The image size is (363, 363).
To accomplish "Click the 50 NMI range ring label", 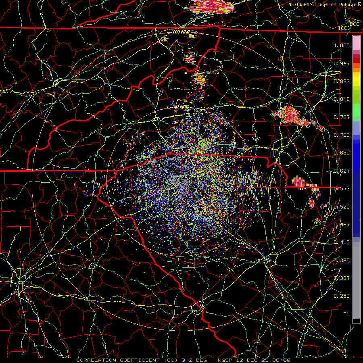I will tap(181, 107).
